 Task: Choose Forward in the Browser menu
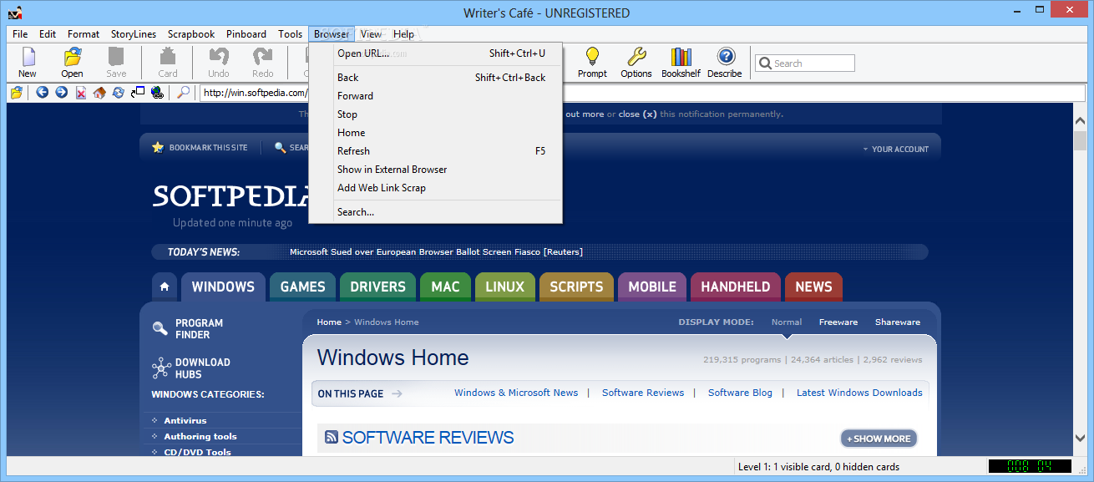(435, 96)
